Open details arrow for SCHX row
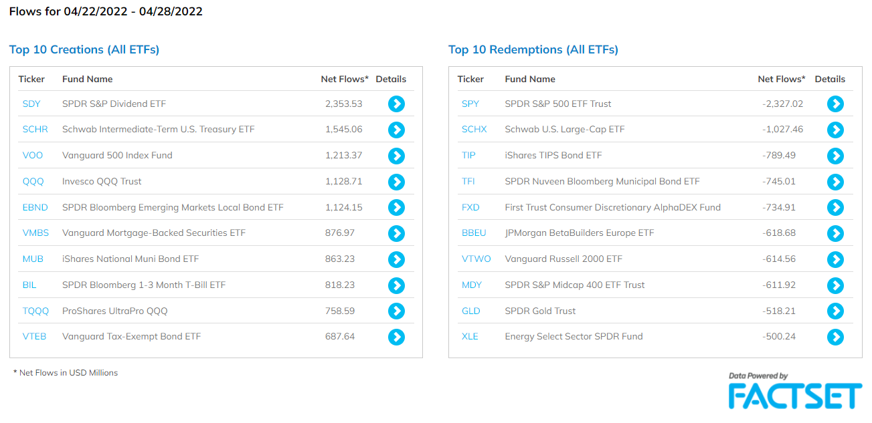This screenshot has width=872, height=423. 835,130
